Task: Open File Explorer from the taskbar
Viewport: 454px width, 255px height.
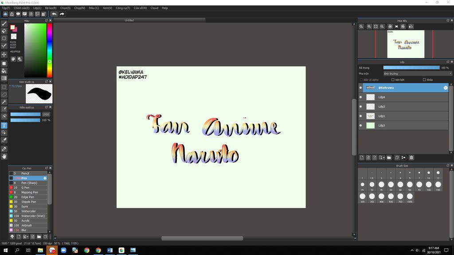Action: pos(40,250)
